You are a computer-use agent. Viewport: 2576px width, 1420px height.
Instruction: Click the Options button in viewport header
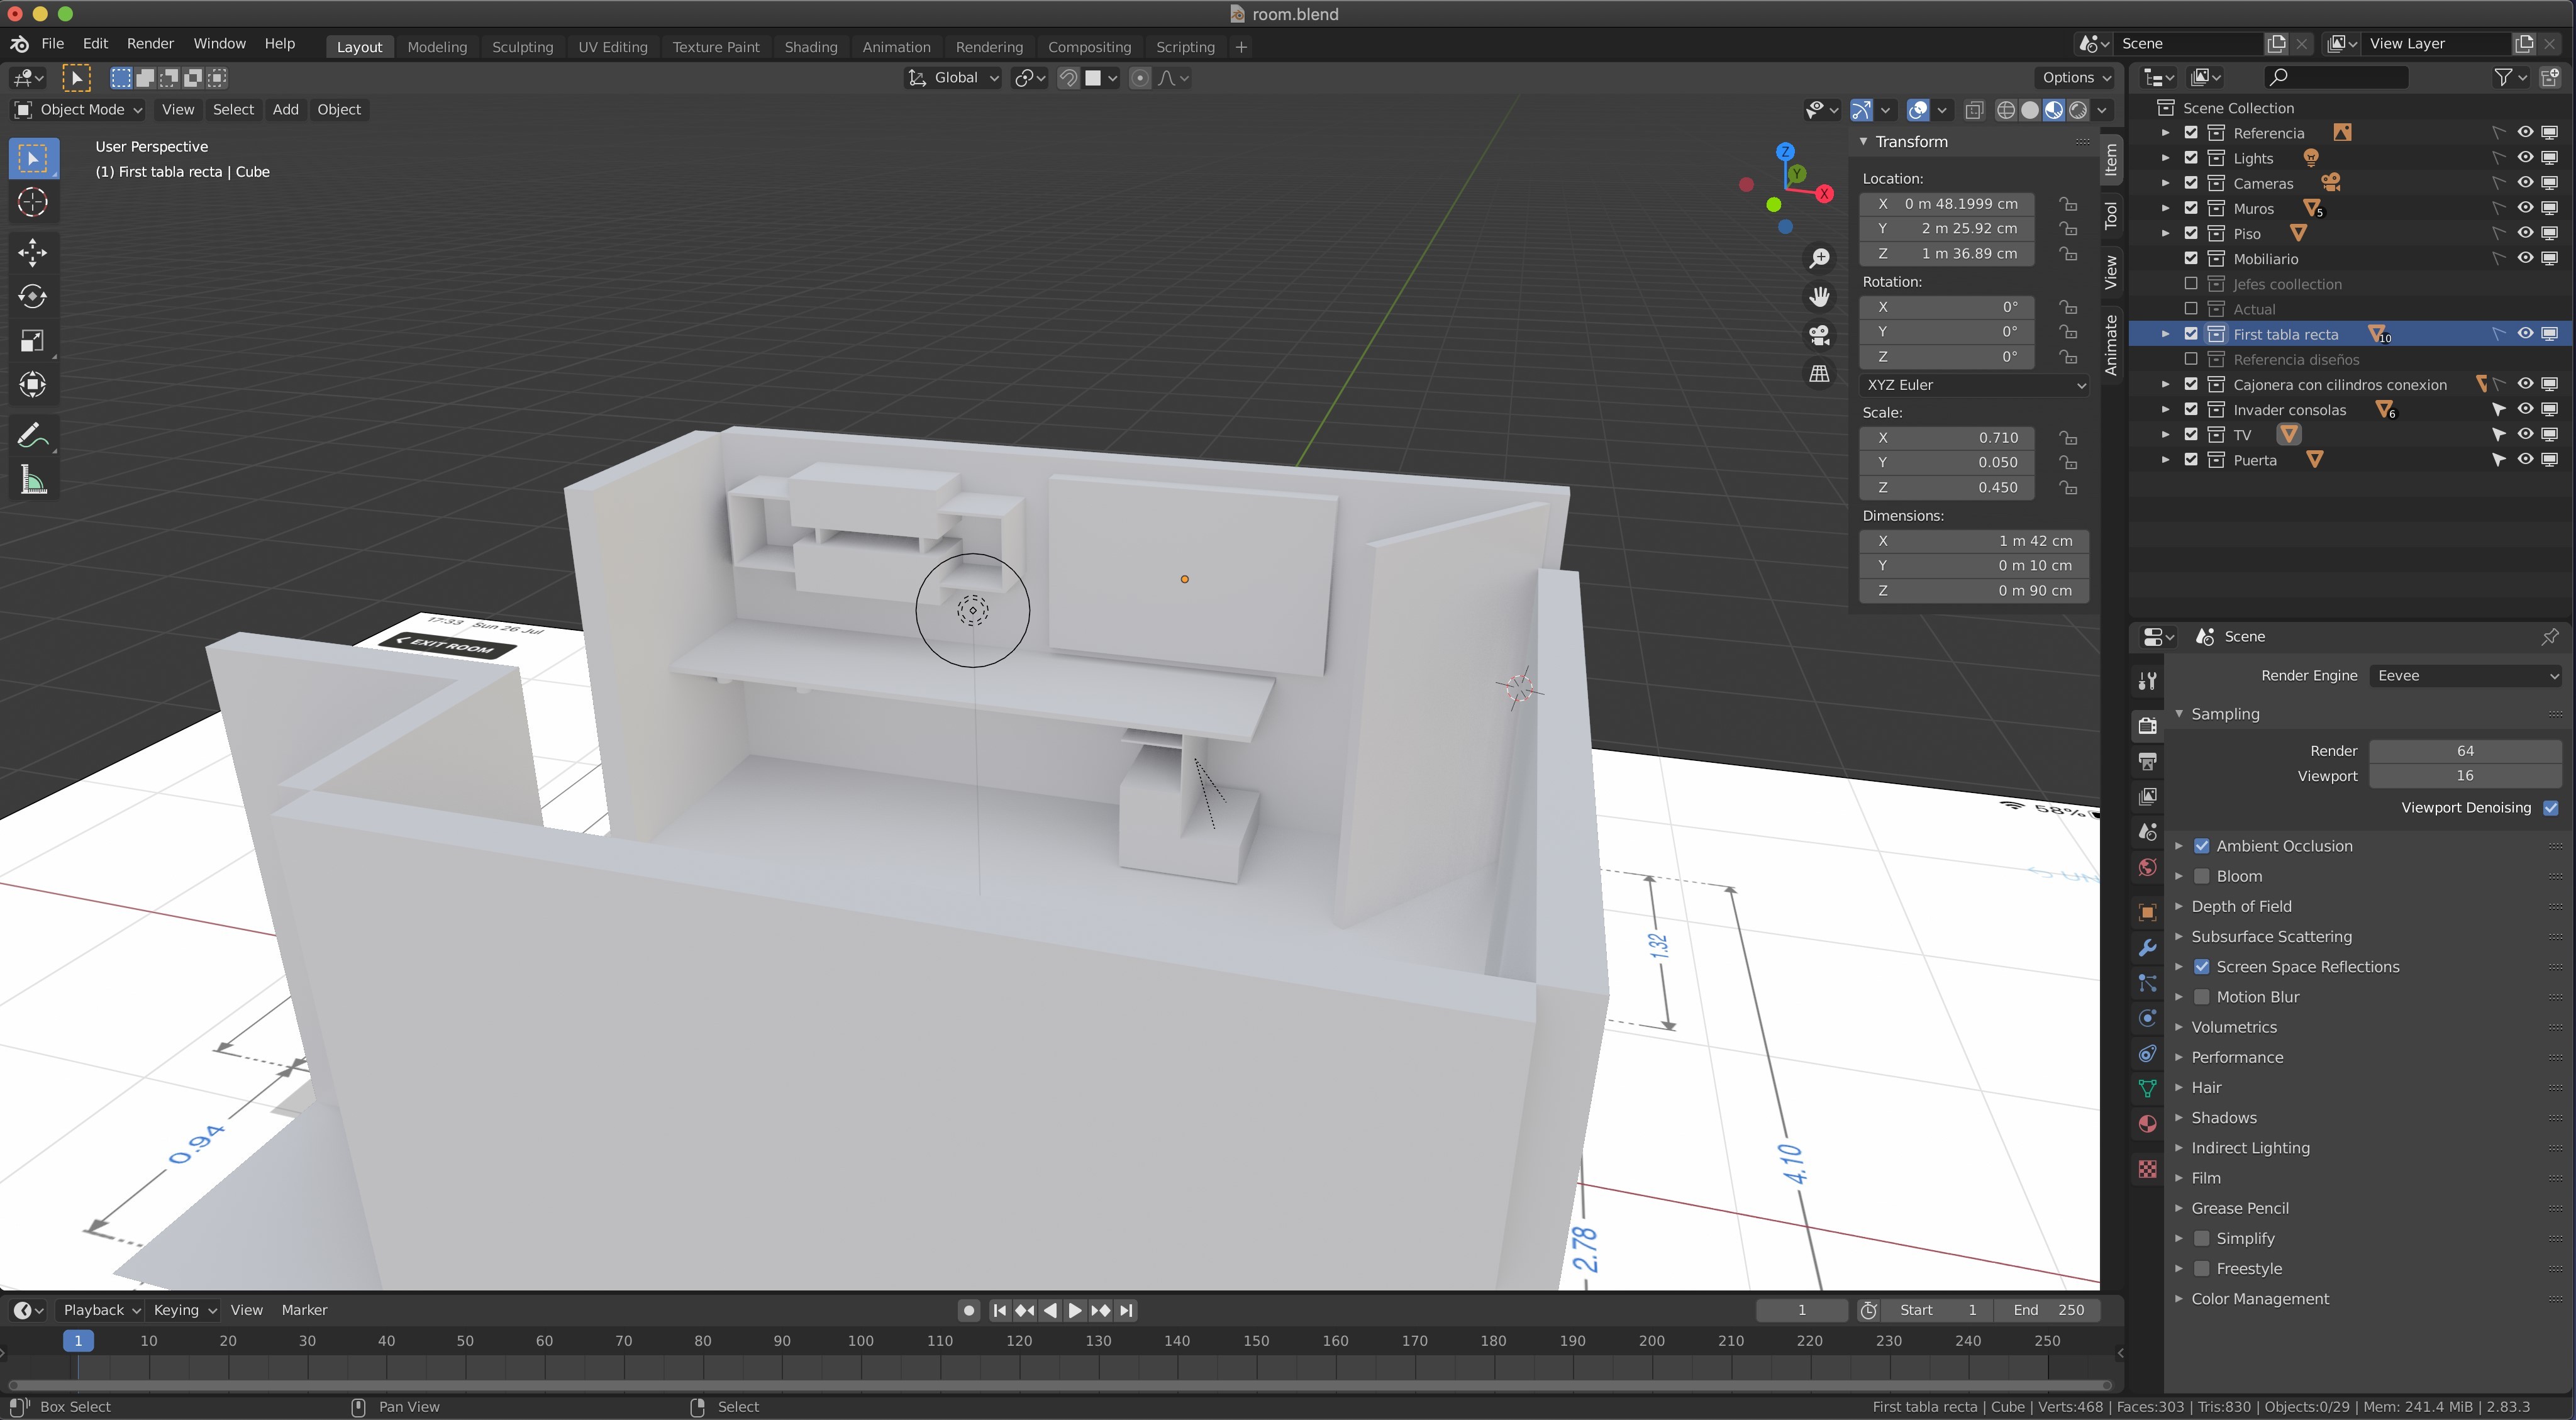[2075, 78]
